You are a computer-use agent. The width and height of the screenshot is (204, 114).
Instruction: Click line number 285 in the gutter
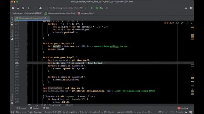point(17,63)
